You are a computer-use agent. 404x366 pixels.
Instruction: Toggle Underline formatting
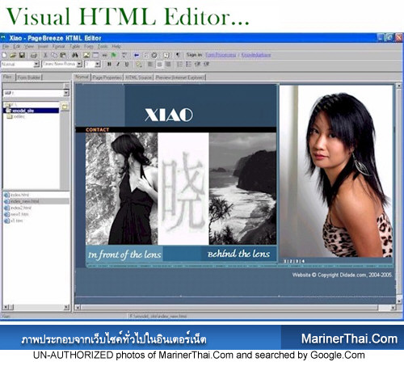click(127, 64)
